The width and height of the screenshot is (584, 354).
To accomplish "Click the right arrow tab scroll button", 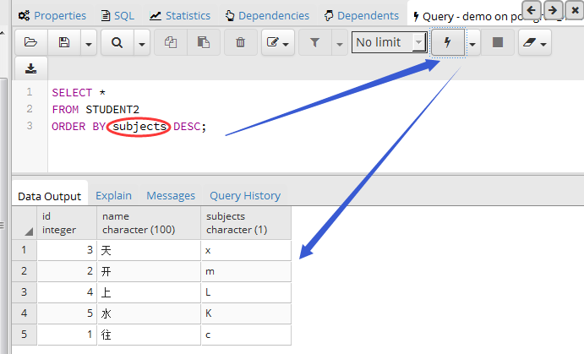I will pos(553,10).
